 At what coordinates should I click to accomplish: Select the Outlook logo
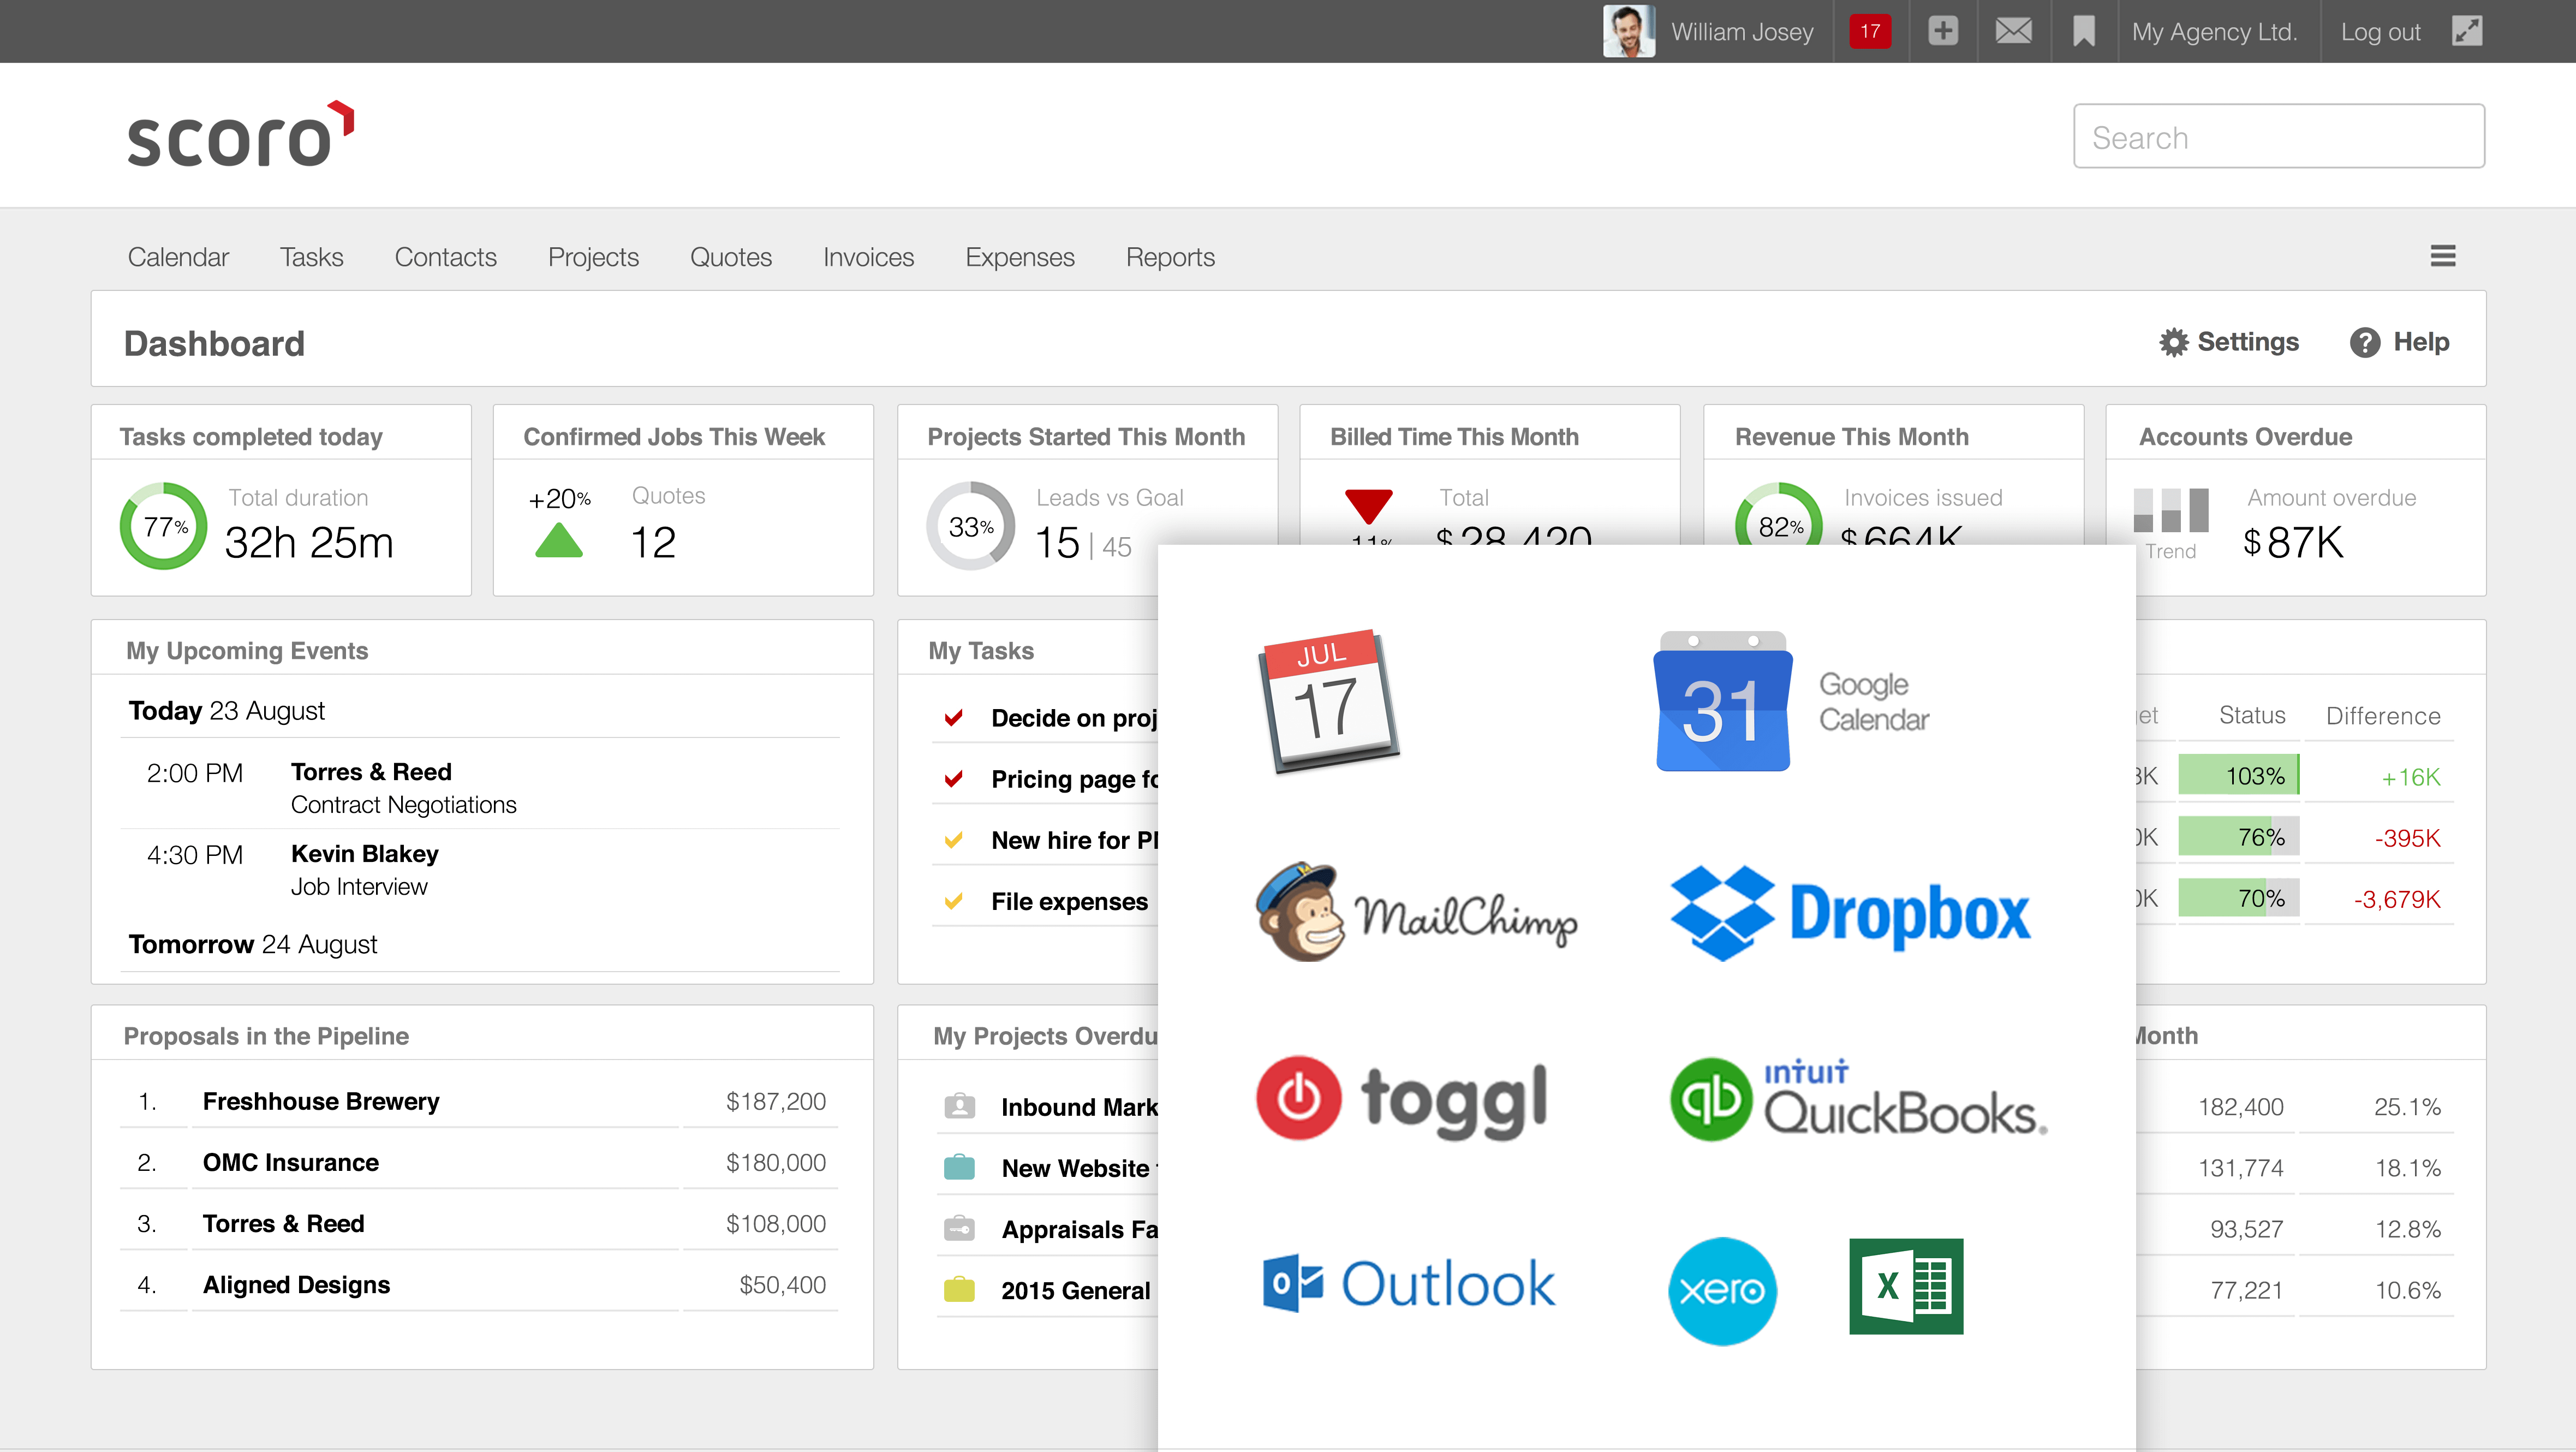1409,1284
